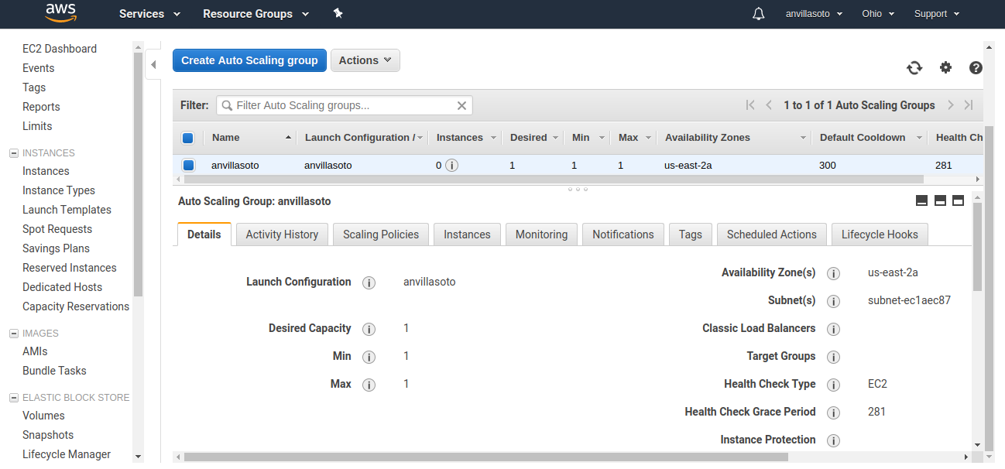
Task: Show info for Availability Zone(s) field
Action: pyautogui.click(x=834, y=273)
